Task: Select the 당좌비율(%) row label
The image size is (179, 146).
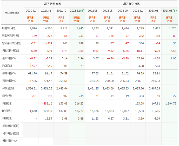Action: 9,81
